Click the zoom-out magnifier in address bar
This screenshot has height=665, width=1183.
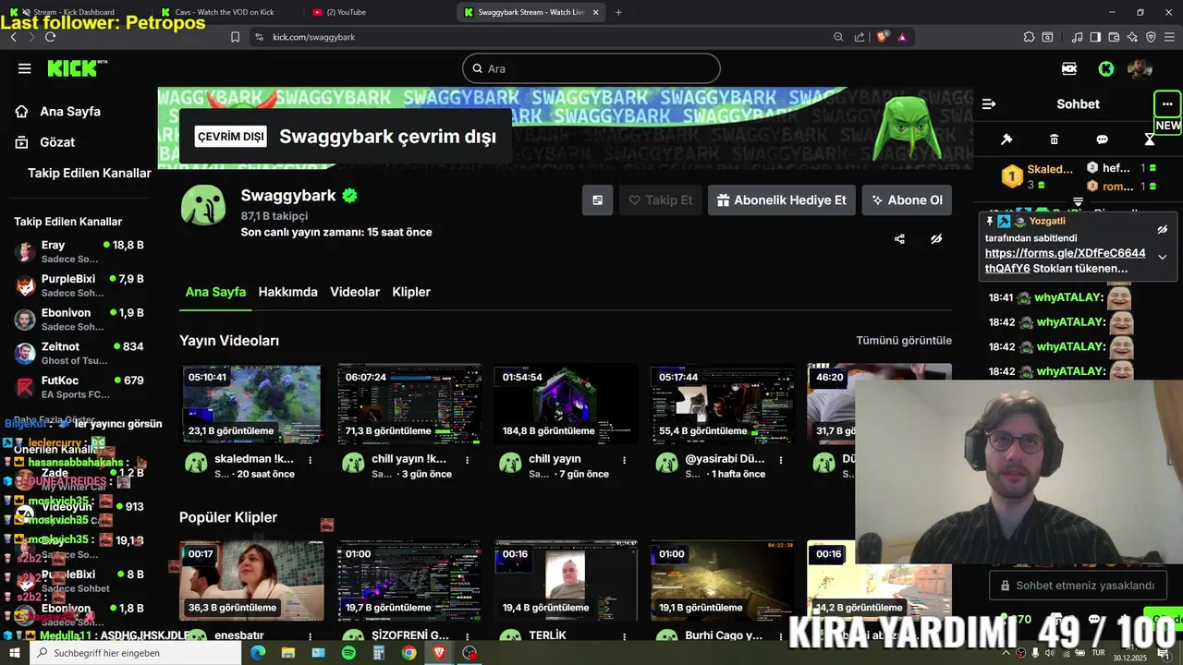click(838, 37)
